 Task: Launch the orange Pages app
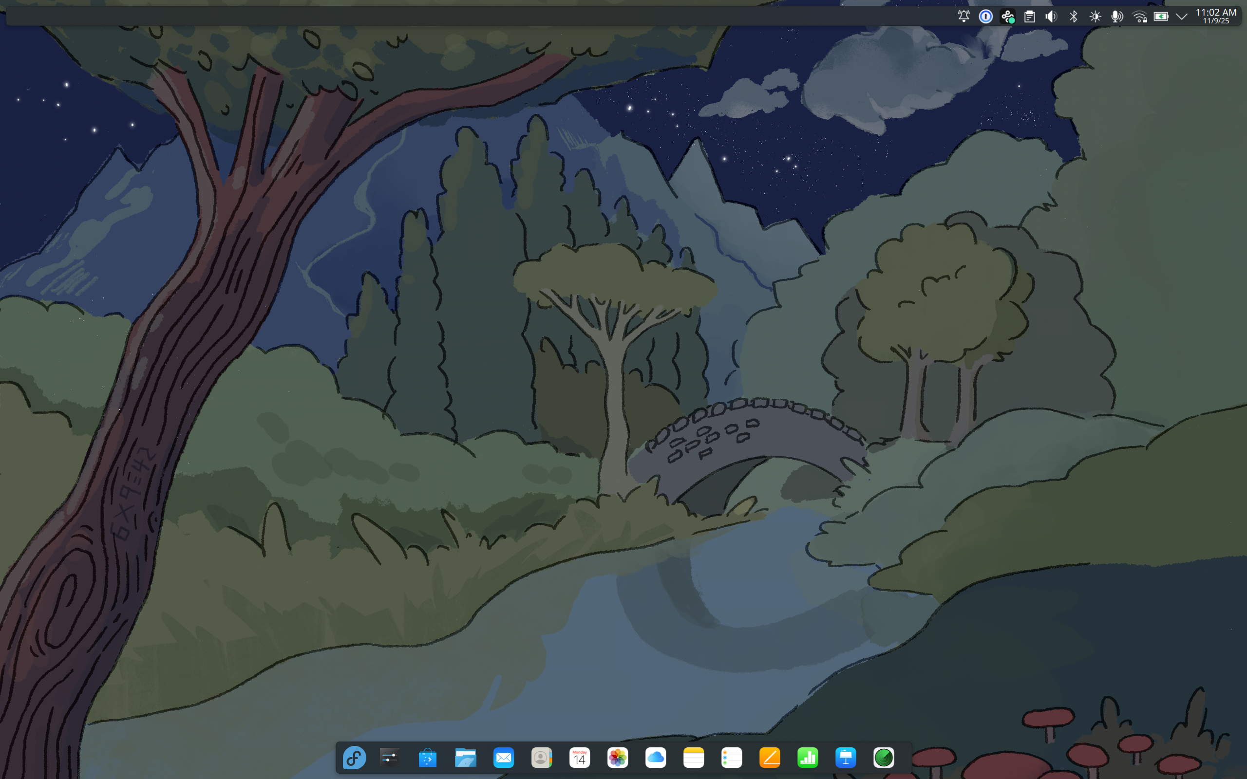[x=769, y=758]
